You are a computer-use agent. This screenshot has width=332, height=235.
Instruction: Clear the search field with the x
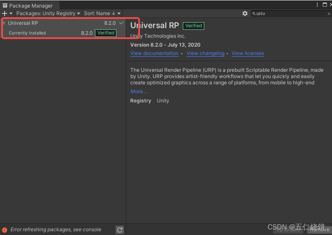[x=329, y=14]
